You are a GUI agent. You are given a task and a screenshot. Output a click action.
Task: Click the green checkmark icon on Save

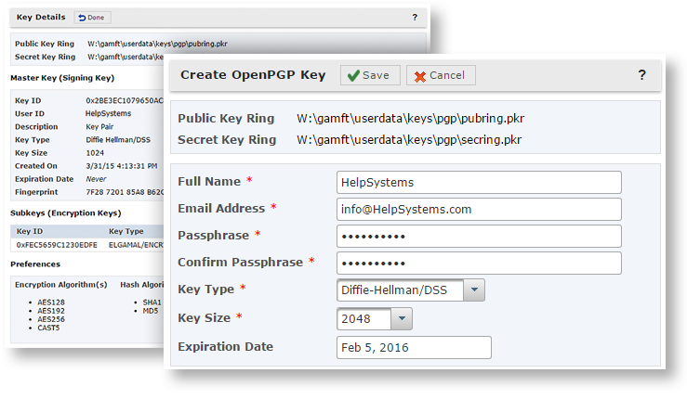pyautogui.click(x=353, y=76)
